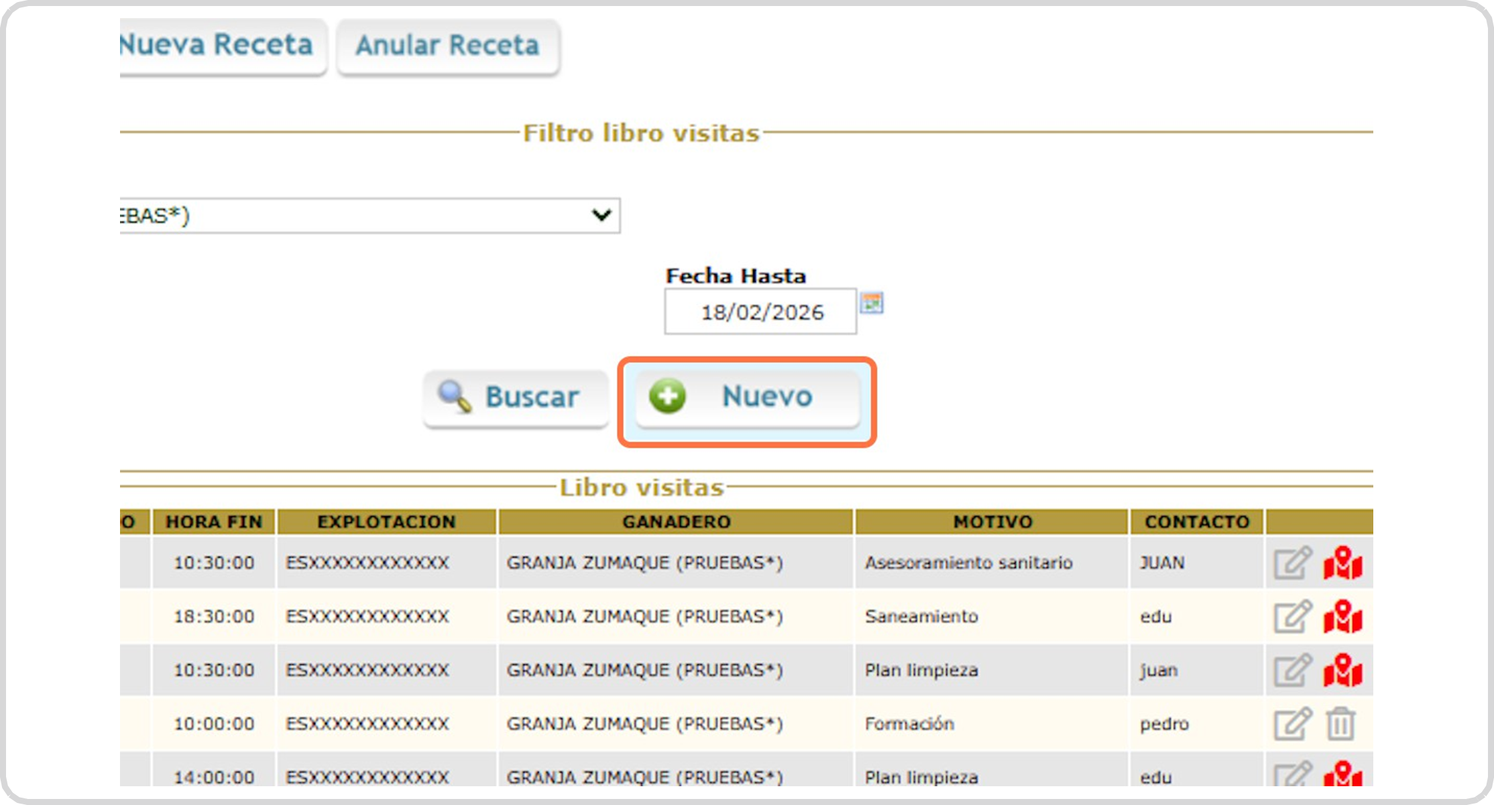Click trash delete icon in Formación row

[x=1340, y=724]
